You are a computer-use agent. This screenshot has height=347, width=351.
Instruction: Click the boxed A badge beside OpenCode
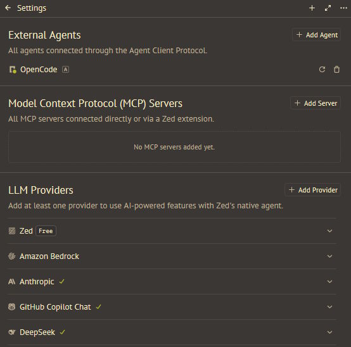65,70
